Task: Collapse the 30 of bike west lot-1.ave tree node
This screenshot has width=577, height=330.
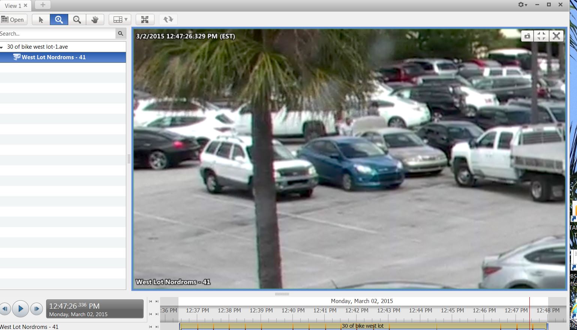Action: 2,47
